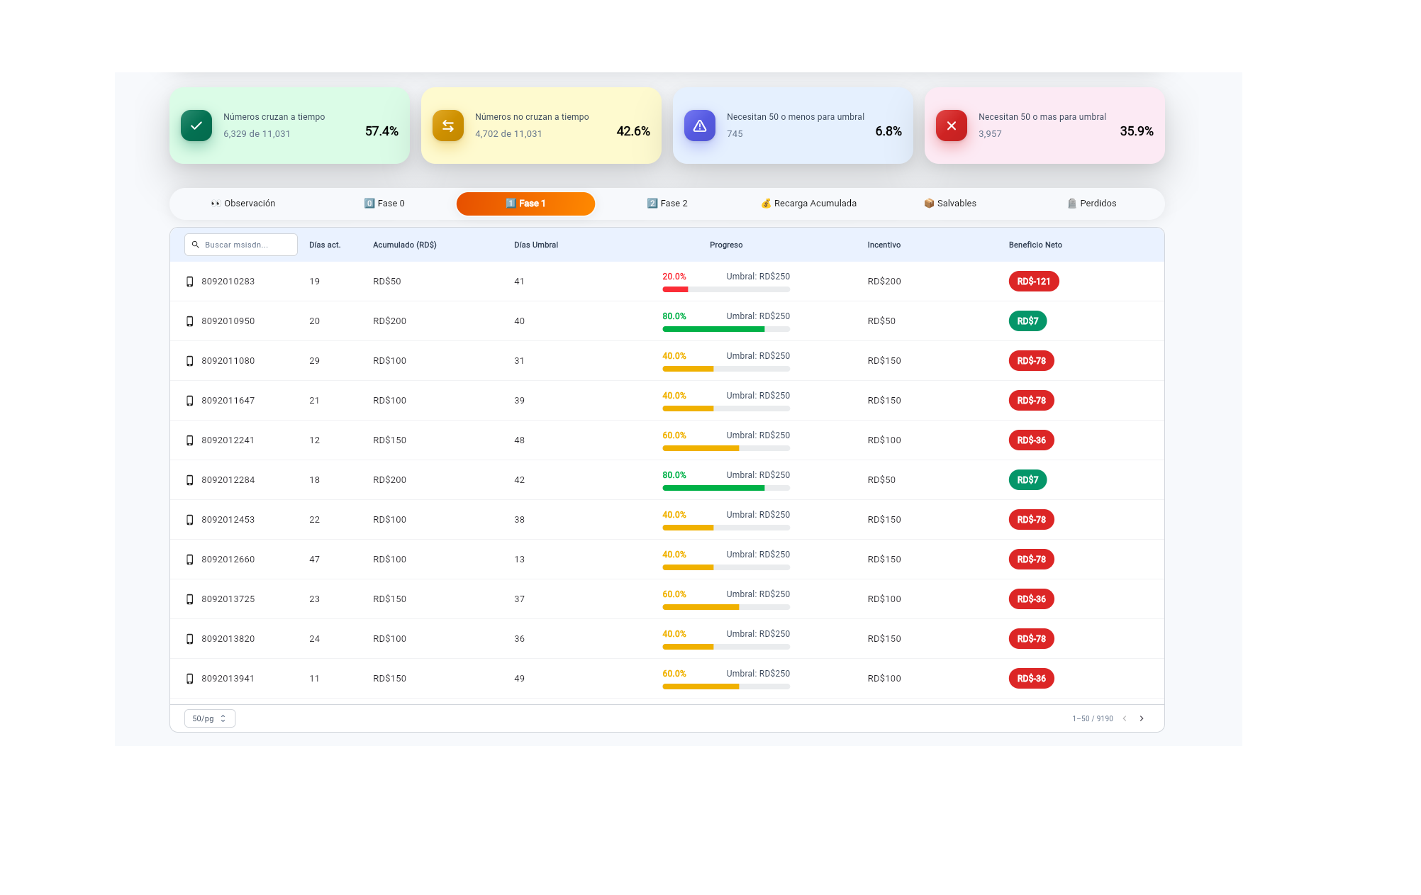Click the green checkmark icon card
Viewport: 1421px width, 895px height.
[196, 126]
